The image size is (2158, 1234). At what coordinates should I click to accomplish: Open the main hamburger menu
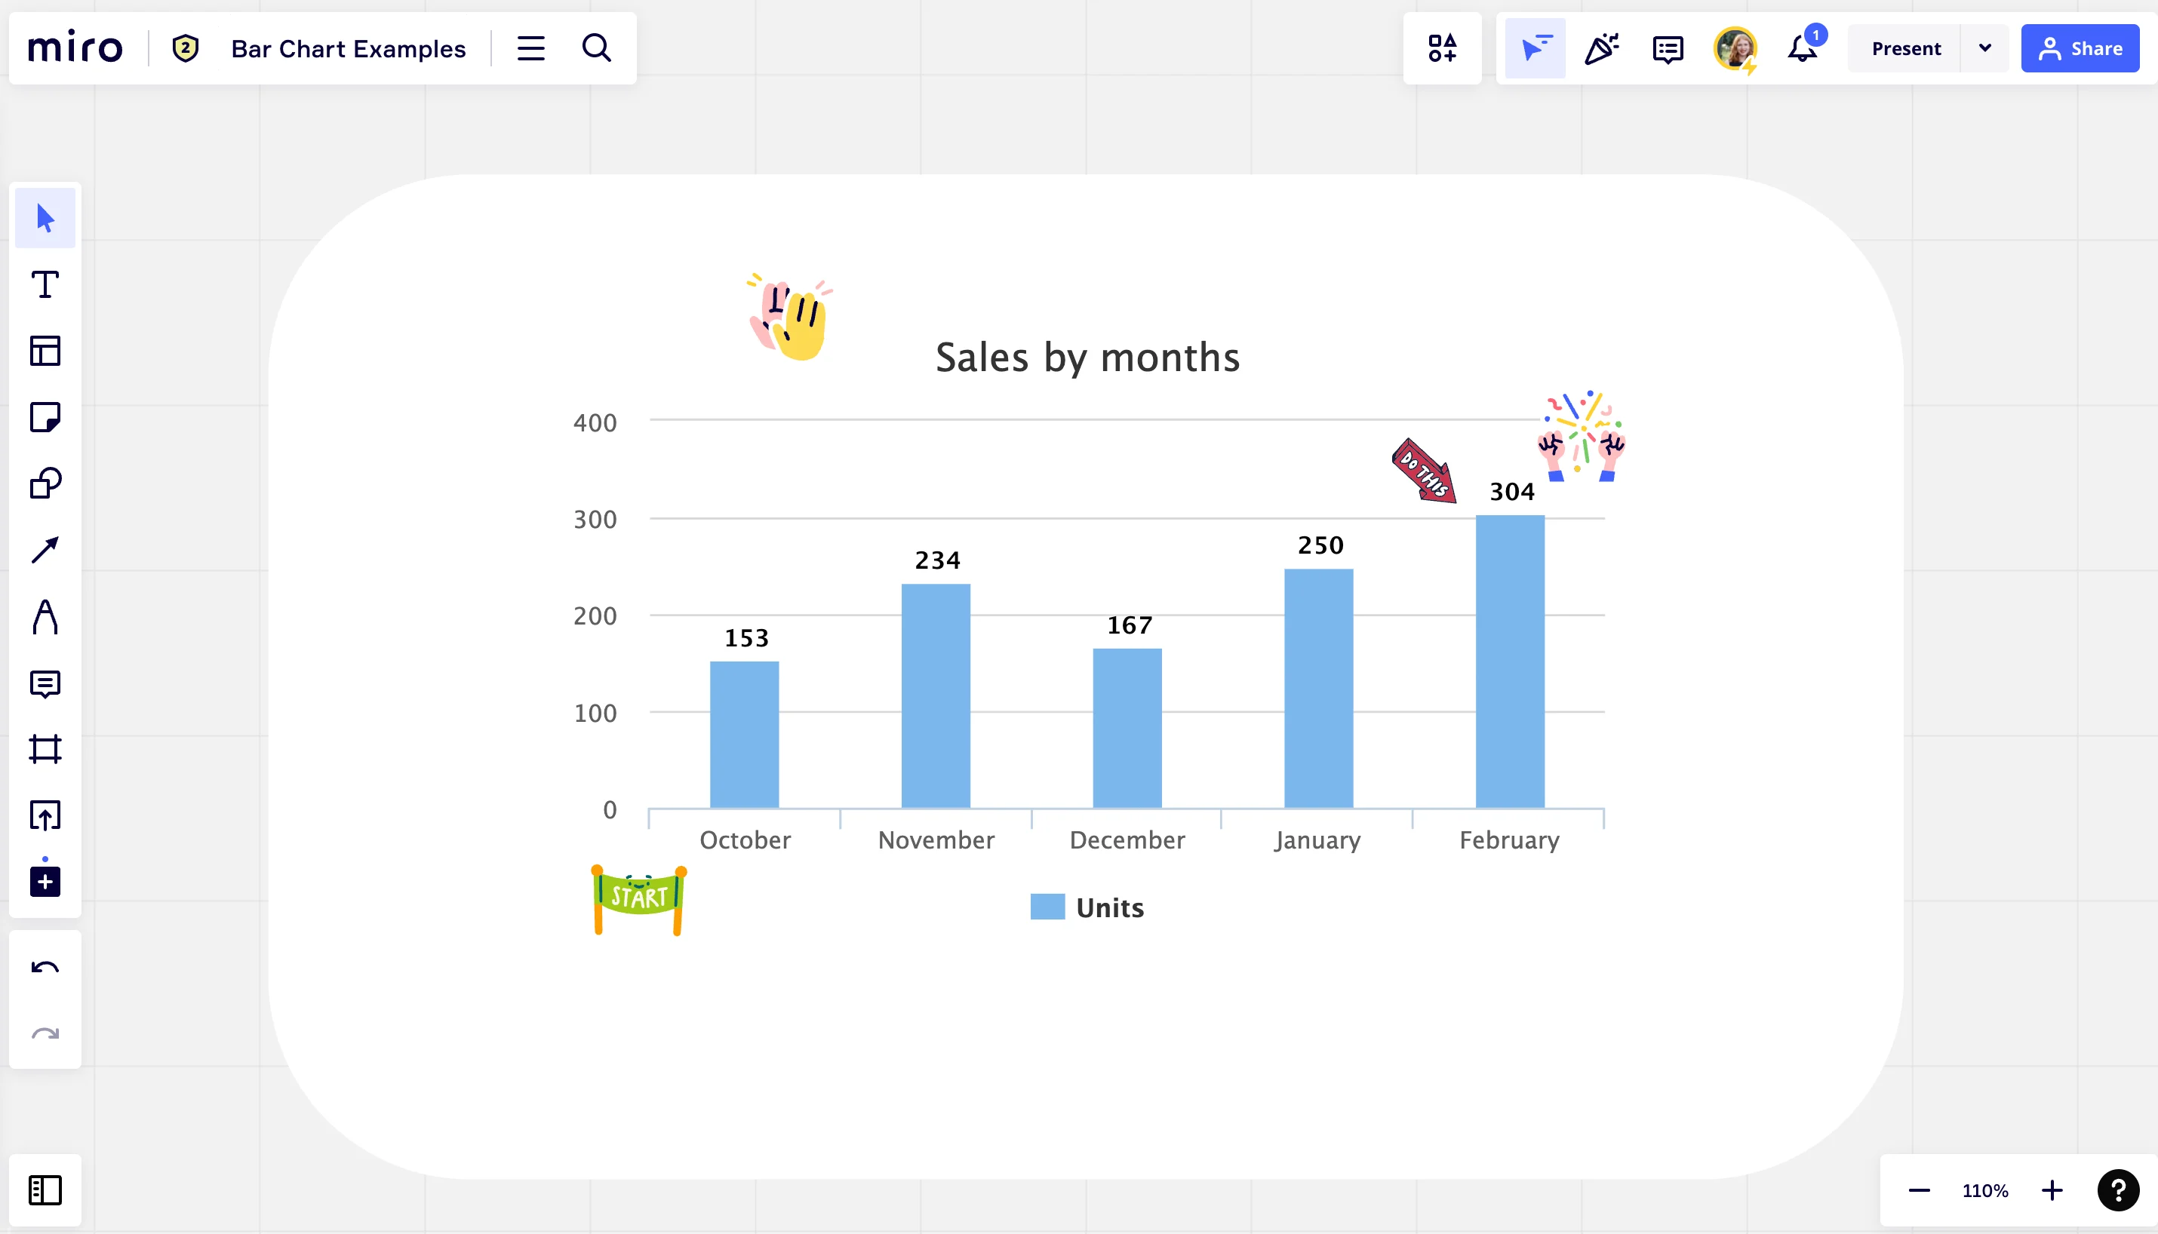pyautogui.click(x=530, y=48)
